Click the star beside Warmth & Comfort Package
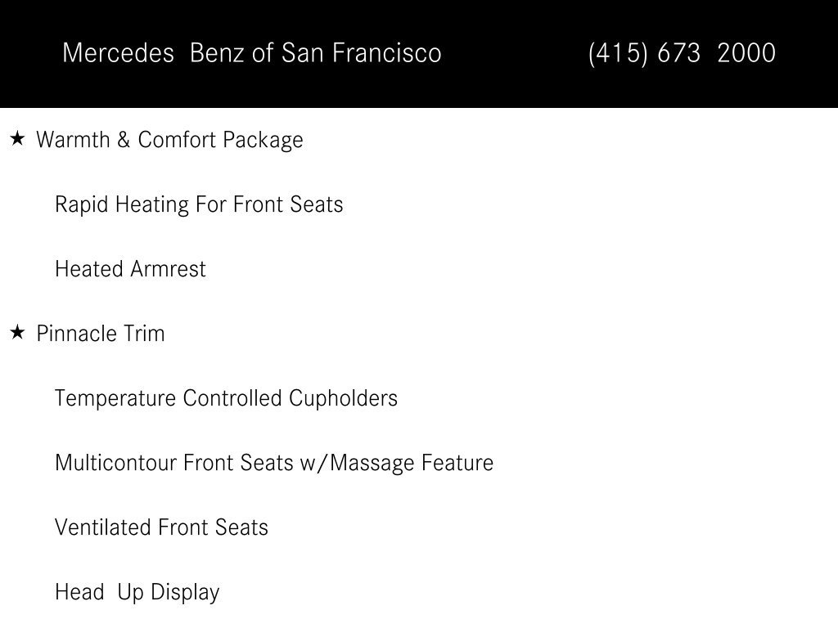The image size is (838, 628). (x=18, y=139)
